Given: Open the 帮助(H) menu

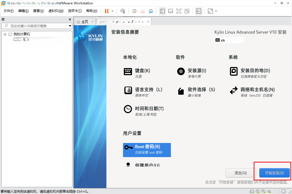Looking at the screenshot, I should point(92,11).
